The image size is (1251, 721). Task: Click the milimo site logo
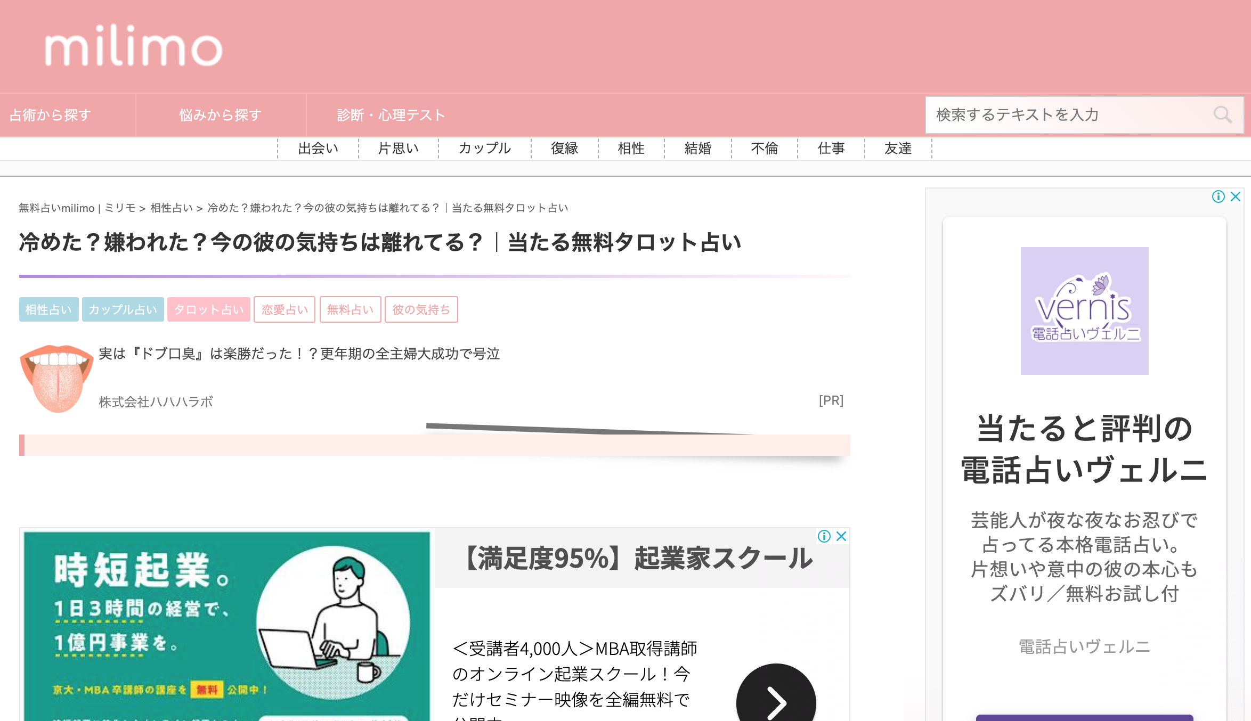pyautogui.click(x=133, y=47)
